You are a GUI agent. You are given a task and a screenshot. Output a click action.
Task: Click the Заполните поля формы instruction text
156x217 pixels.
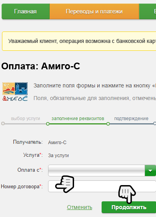95,85
